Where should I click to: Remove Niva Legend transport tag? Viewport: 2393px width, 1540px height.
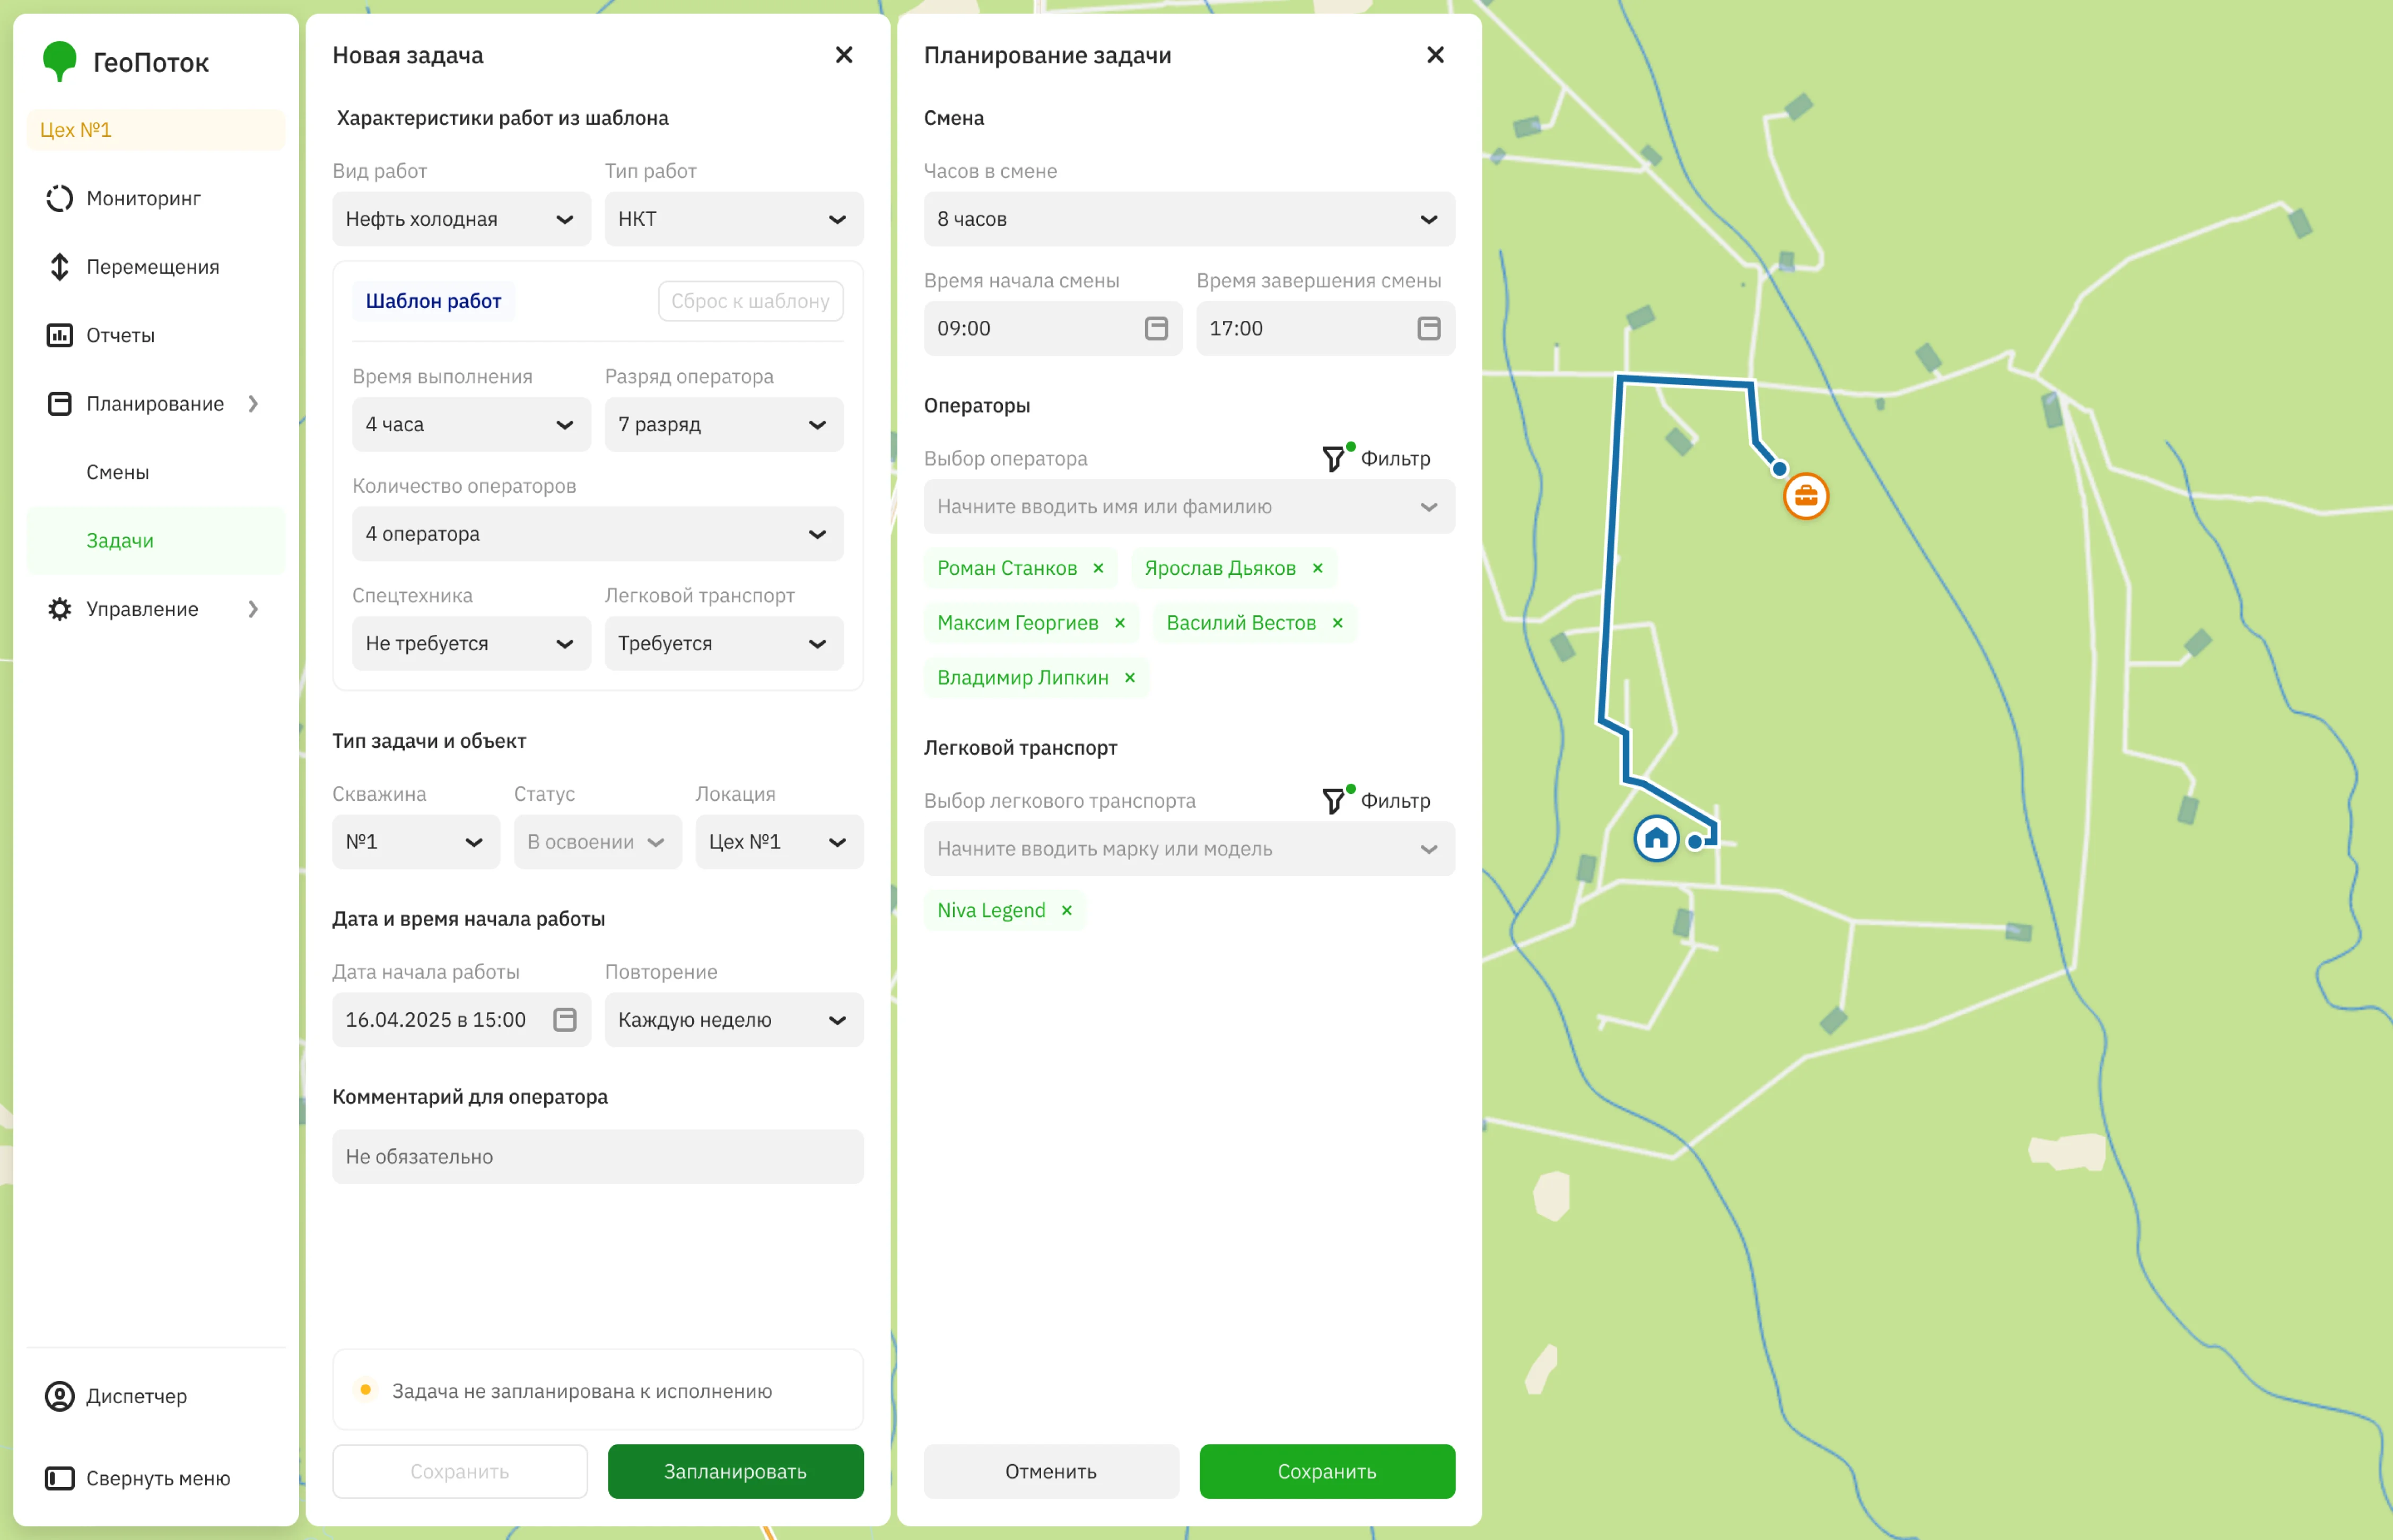(1066, 910)
